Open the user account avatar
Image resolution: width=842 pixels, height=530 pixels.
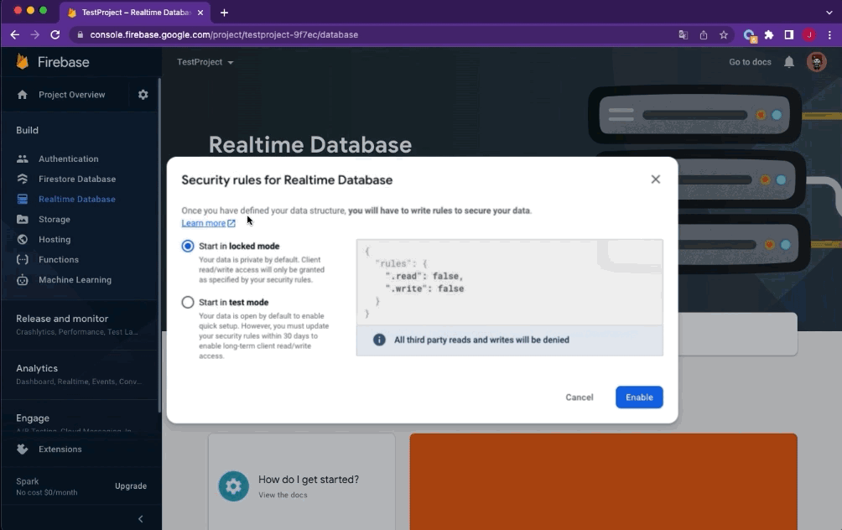click(816, 62)
